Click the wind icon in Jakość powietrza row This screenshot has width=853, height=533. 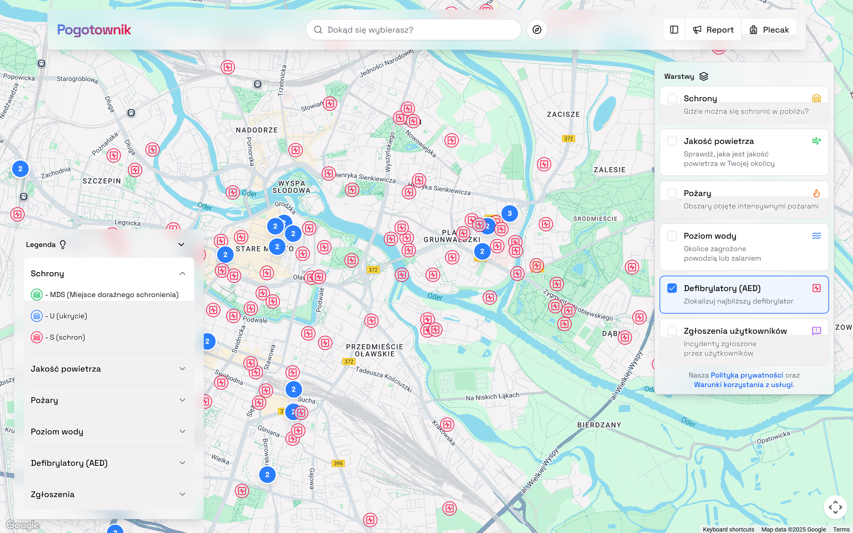pos(817,141)
